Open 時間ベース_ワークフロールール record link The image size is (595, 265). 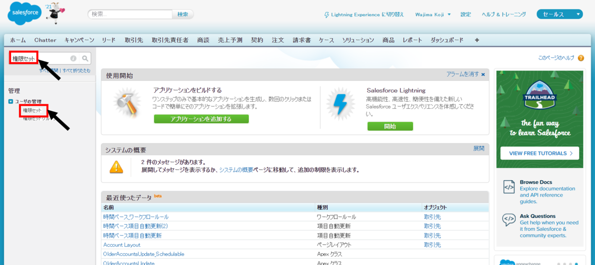click(136, 217)
